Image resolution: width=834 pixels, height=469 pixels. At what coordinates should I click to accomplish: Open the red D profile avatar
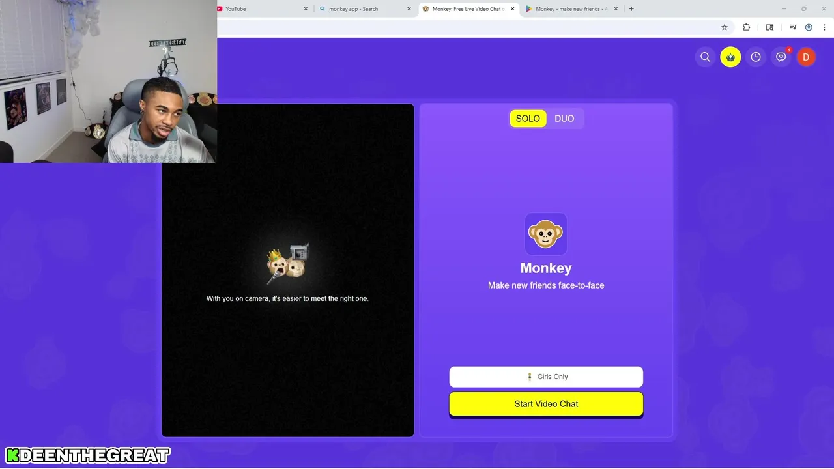(x=806, y=57)
